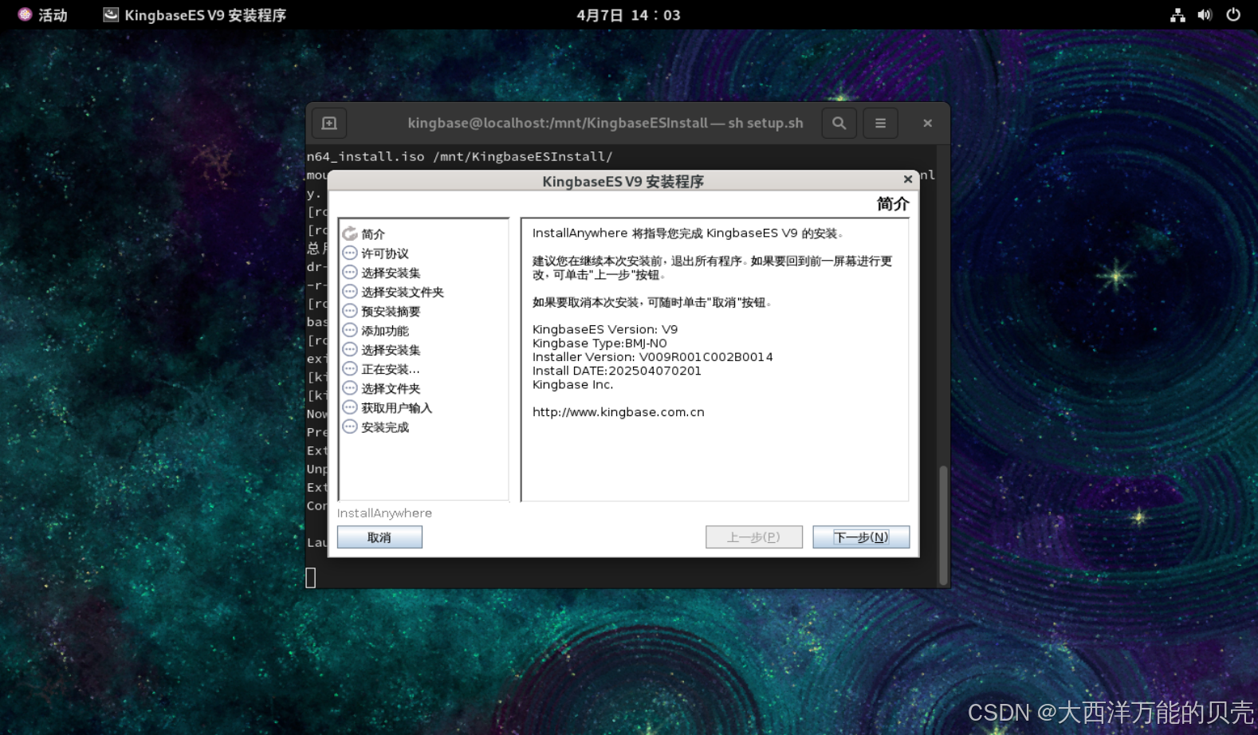Click the 上一步(P) previous button
This screenshot has width=1258, height=735.
[x=753, y=537]
